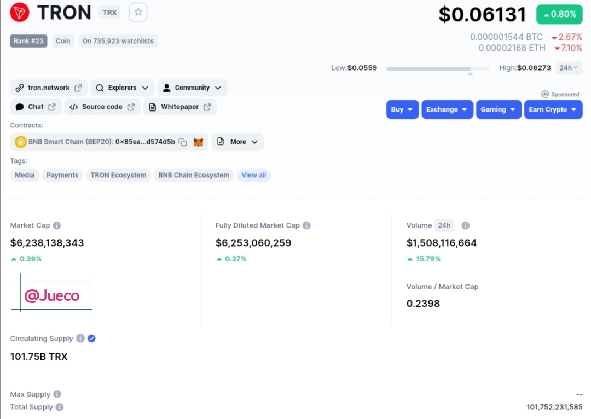Click the verified circulating supply badge
This screenshot has height=419, width=591.
(x=91, y=339)
